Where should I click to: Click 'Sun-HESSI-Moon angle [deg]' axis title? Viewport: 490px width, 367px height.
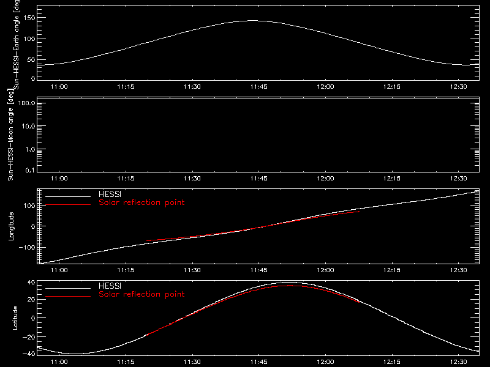10,135
